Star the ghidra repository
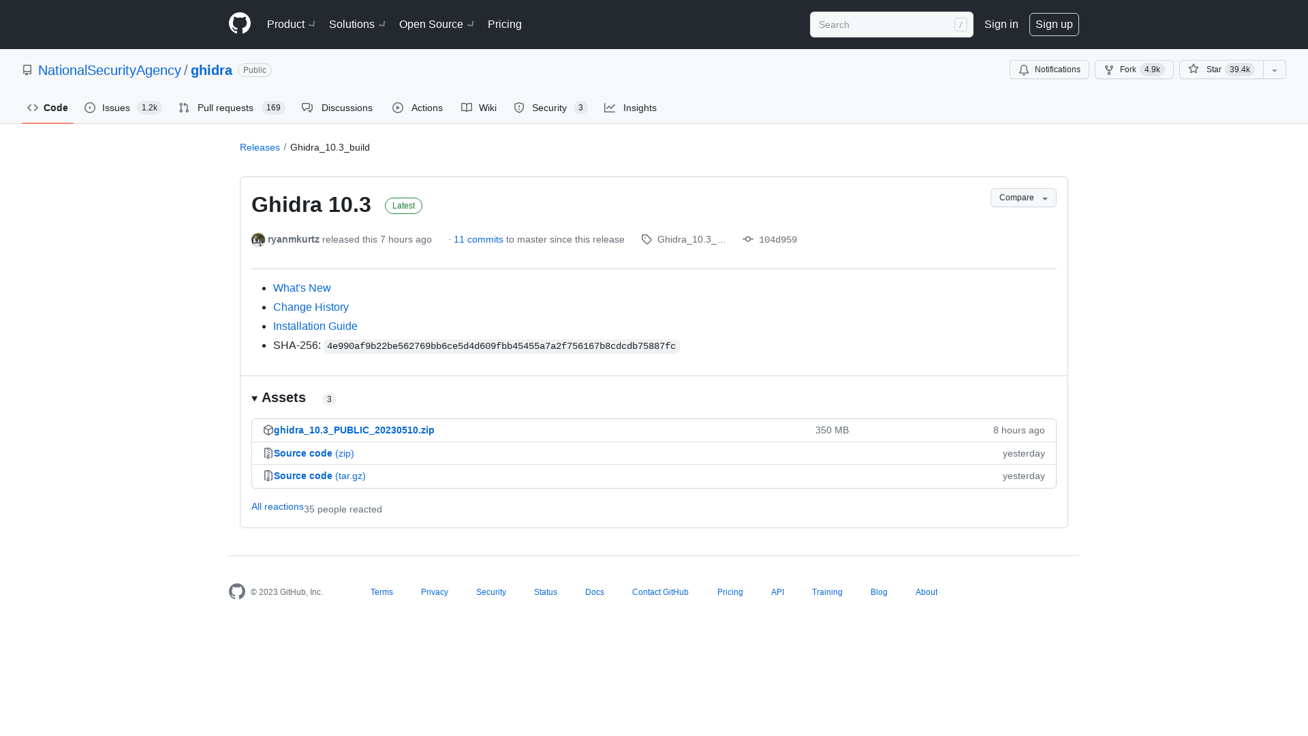This screenshot has width=1308, height=736. [1221, 70]
